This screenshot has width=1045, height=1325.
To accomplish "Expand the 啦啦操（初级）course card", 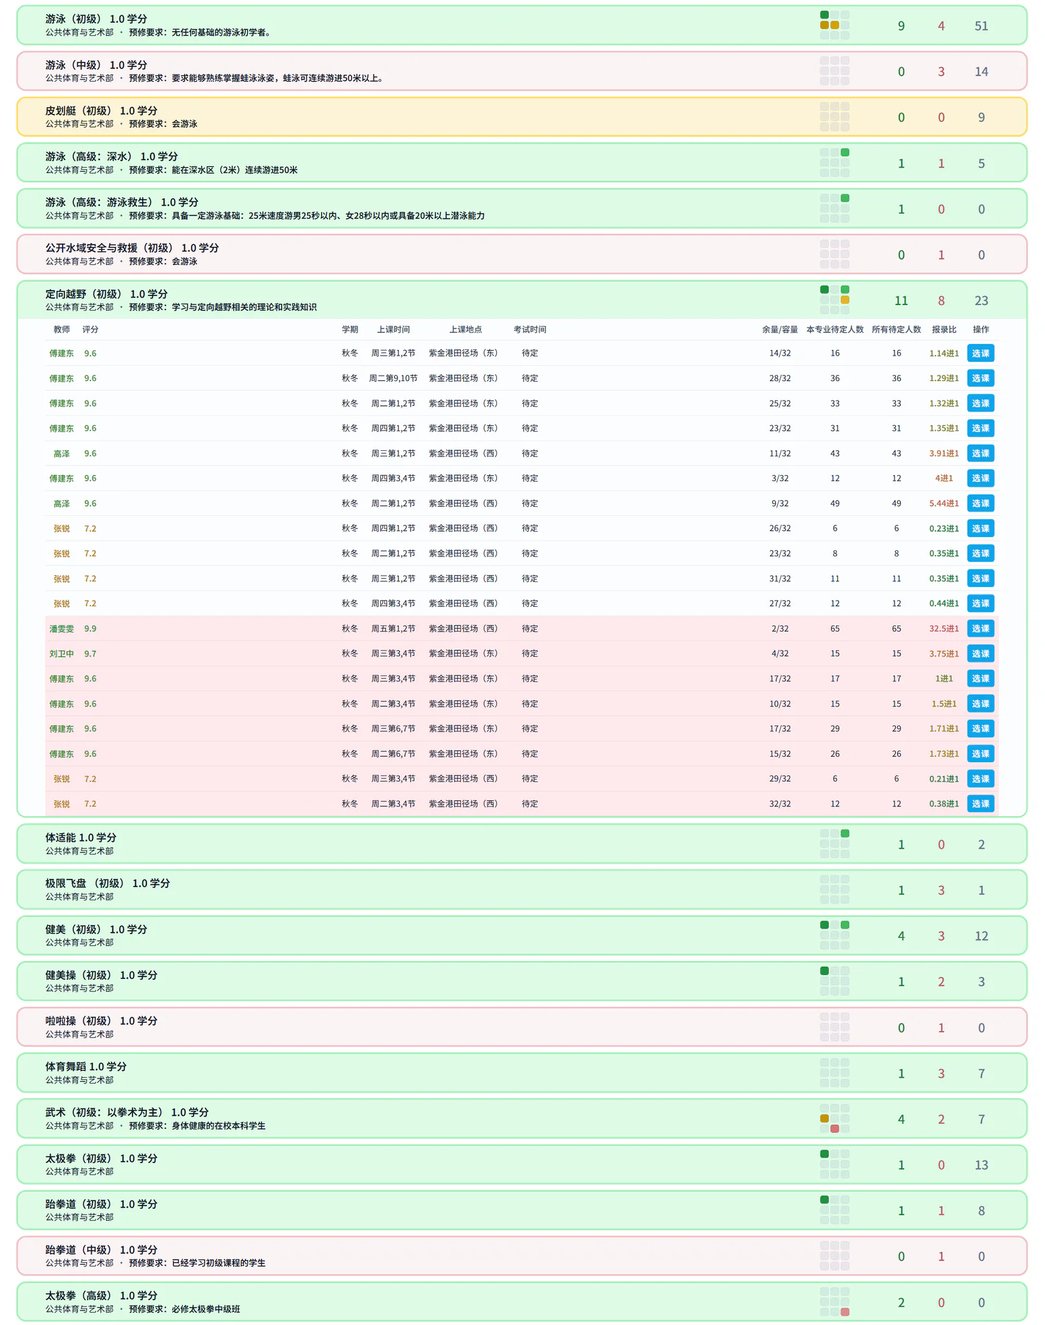I will click(x=522, y=1027).
